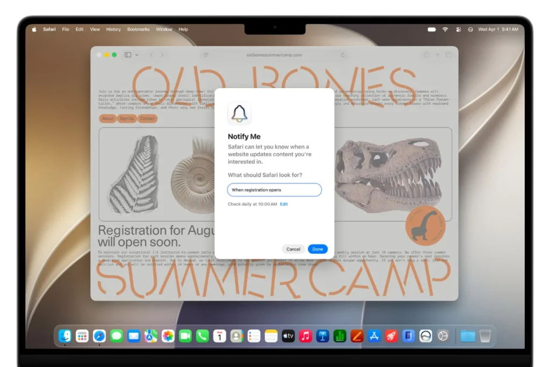Click Done in Notify Me dialog
Screen dimensions: 550x367
tap(317, 249)
